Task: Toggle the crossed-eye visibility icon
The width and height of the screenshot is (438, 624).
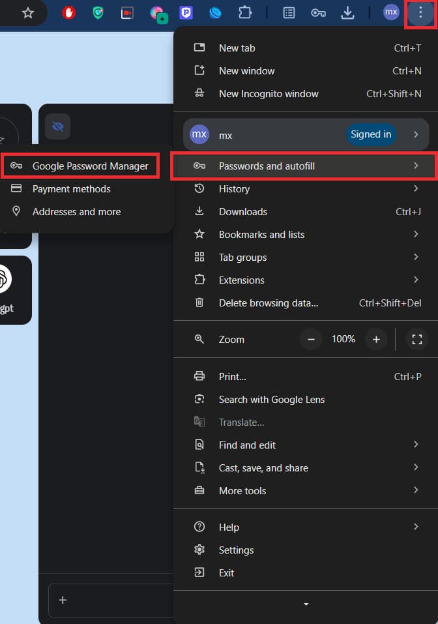Action: pos(58,126)
